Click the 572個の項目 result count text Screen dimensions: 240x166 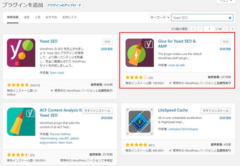pyautogui.click(x=179, y=29)
